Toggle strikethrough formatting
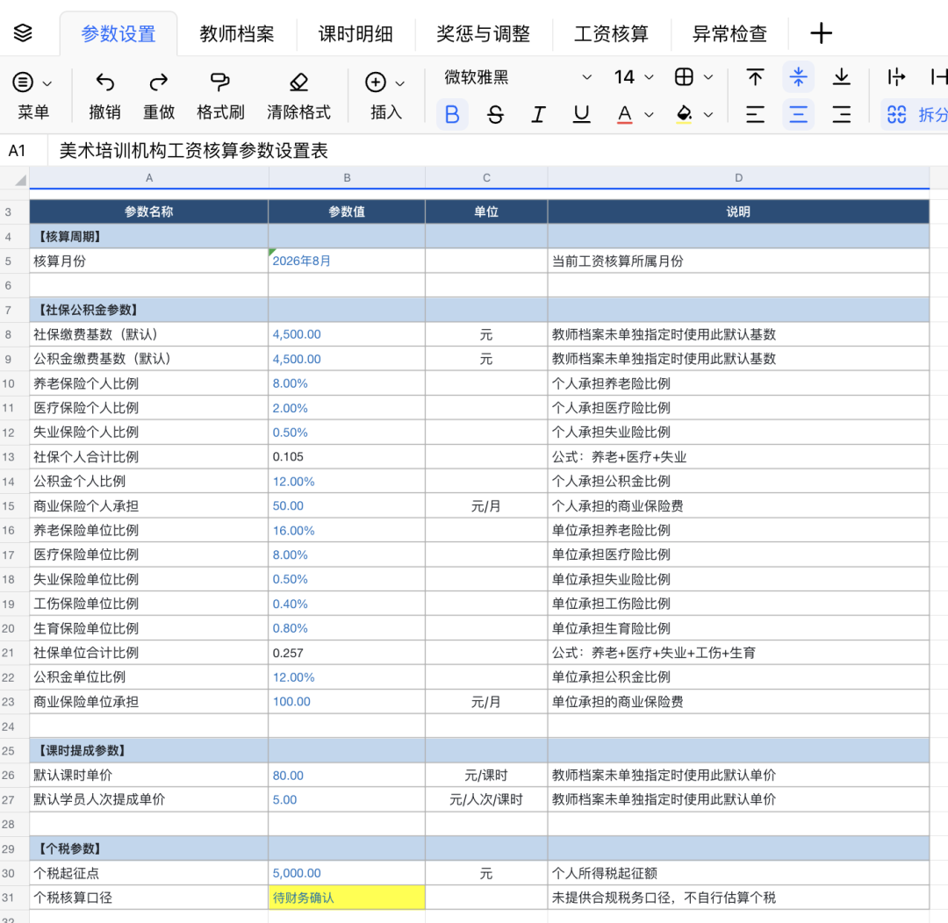948x923 pixels. (495, 114)
